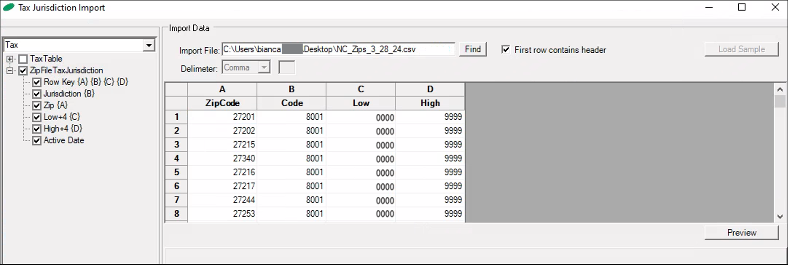
Task: Open the Tax dropdown list
Action: (149, 45)
